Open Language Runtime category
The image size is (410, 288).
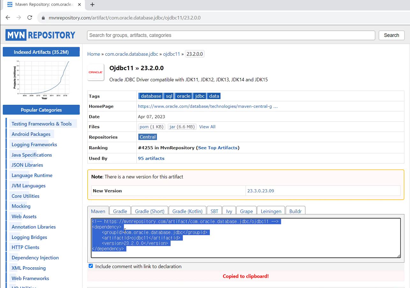click(32, 175)
